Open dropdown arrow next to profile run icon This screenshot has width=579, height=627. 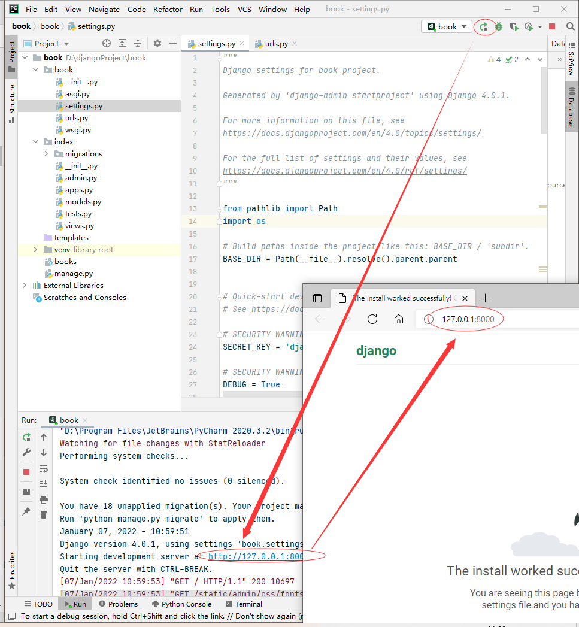click(x=540, y=27)
